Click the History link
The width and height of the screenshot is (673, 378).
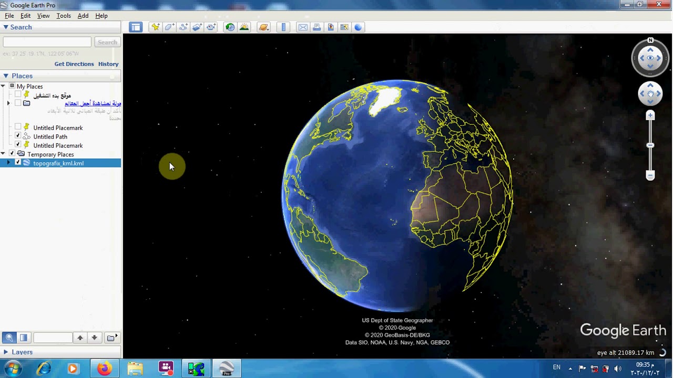[x=108, y=64]
